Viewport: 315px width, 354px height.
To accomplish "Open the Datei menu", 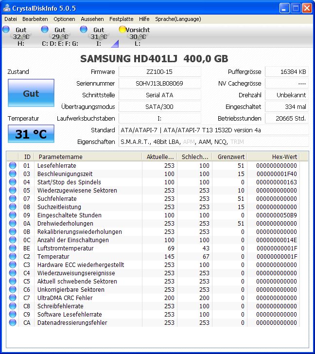I will 11,19.
